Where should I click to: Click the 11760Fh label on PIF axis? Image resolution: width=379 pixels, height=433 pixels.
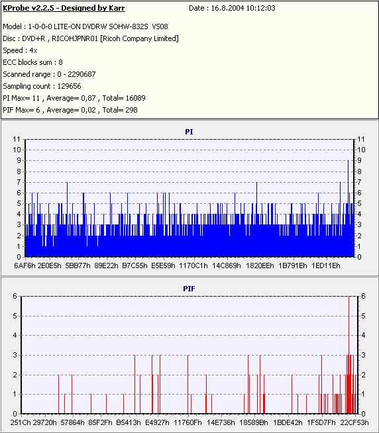(x=188, y=423)
